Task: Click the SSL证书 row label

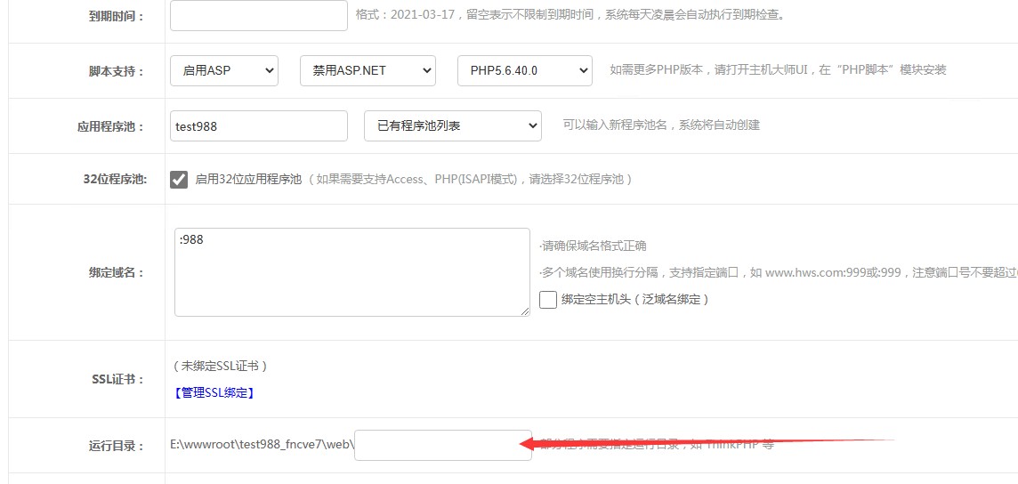Action: pyautogui.click(x=117, y=379)
